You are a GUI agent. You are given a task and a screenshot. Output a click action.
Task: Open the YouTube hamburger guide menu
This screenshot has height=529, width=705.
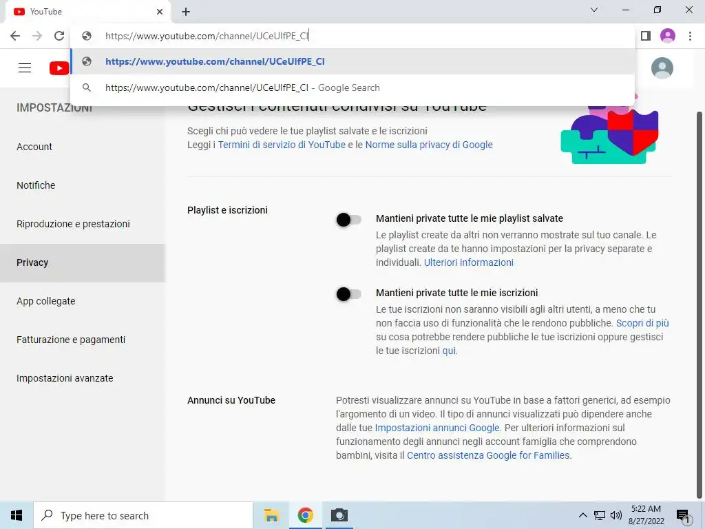25,68
